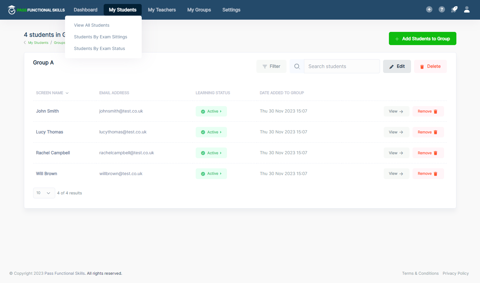Click the 4 of 4 results text
The height and width of the screenshot is (283, 480).
70,193
